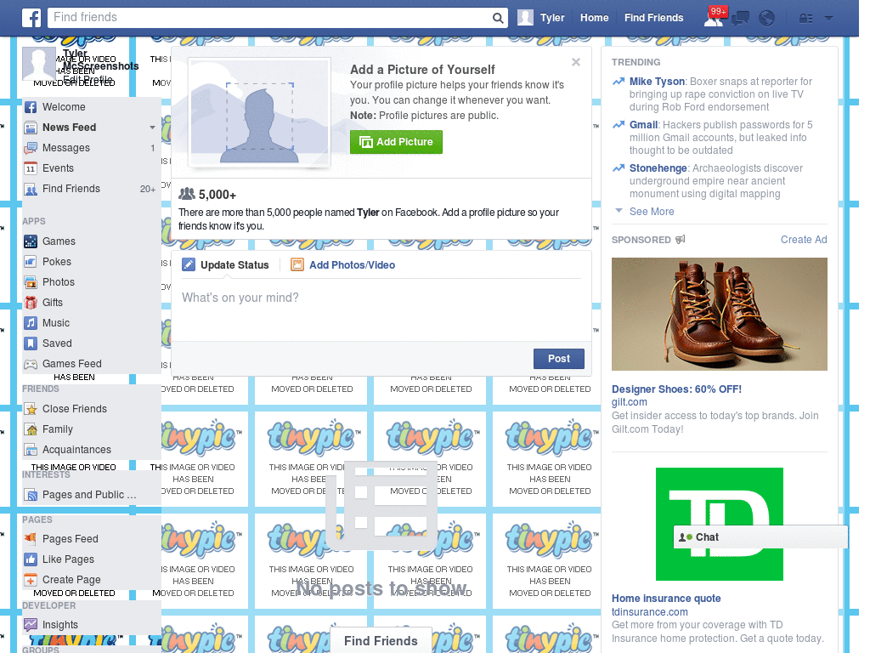Open the Games app icon
This screenshot has width=870, height=653.
(x=31, y=241)
